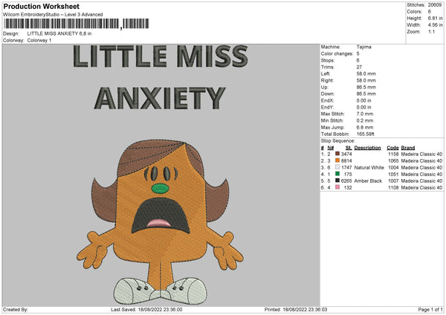The height and width of the screenshot is (315, 446).
Task: Click the 'ANXIETY' embroidered text in preview
Action: (160, 98)
